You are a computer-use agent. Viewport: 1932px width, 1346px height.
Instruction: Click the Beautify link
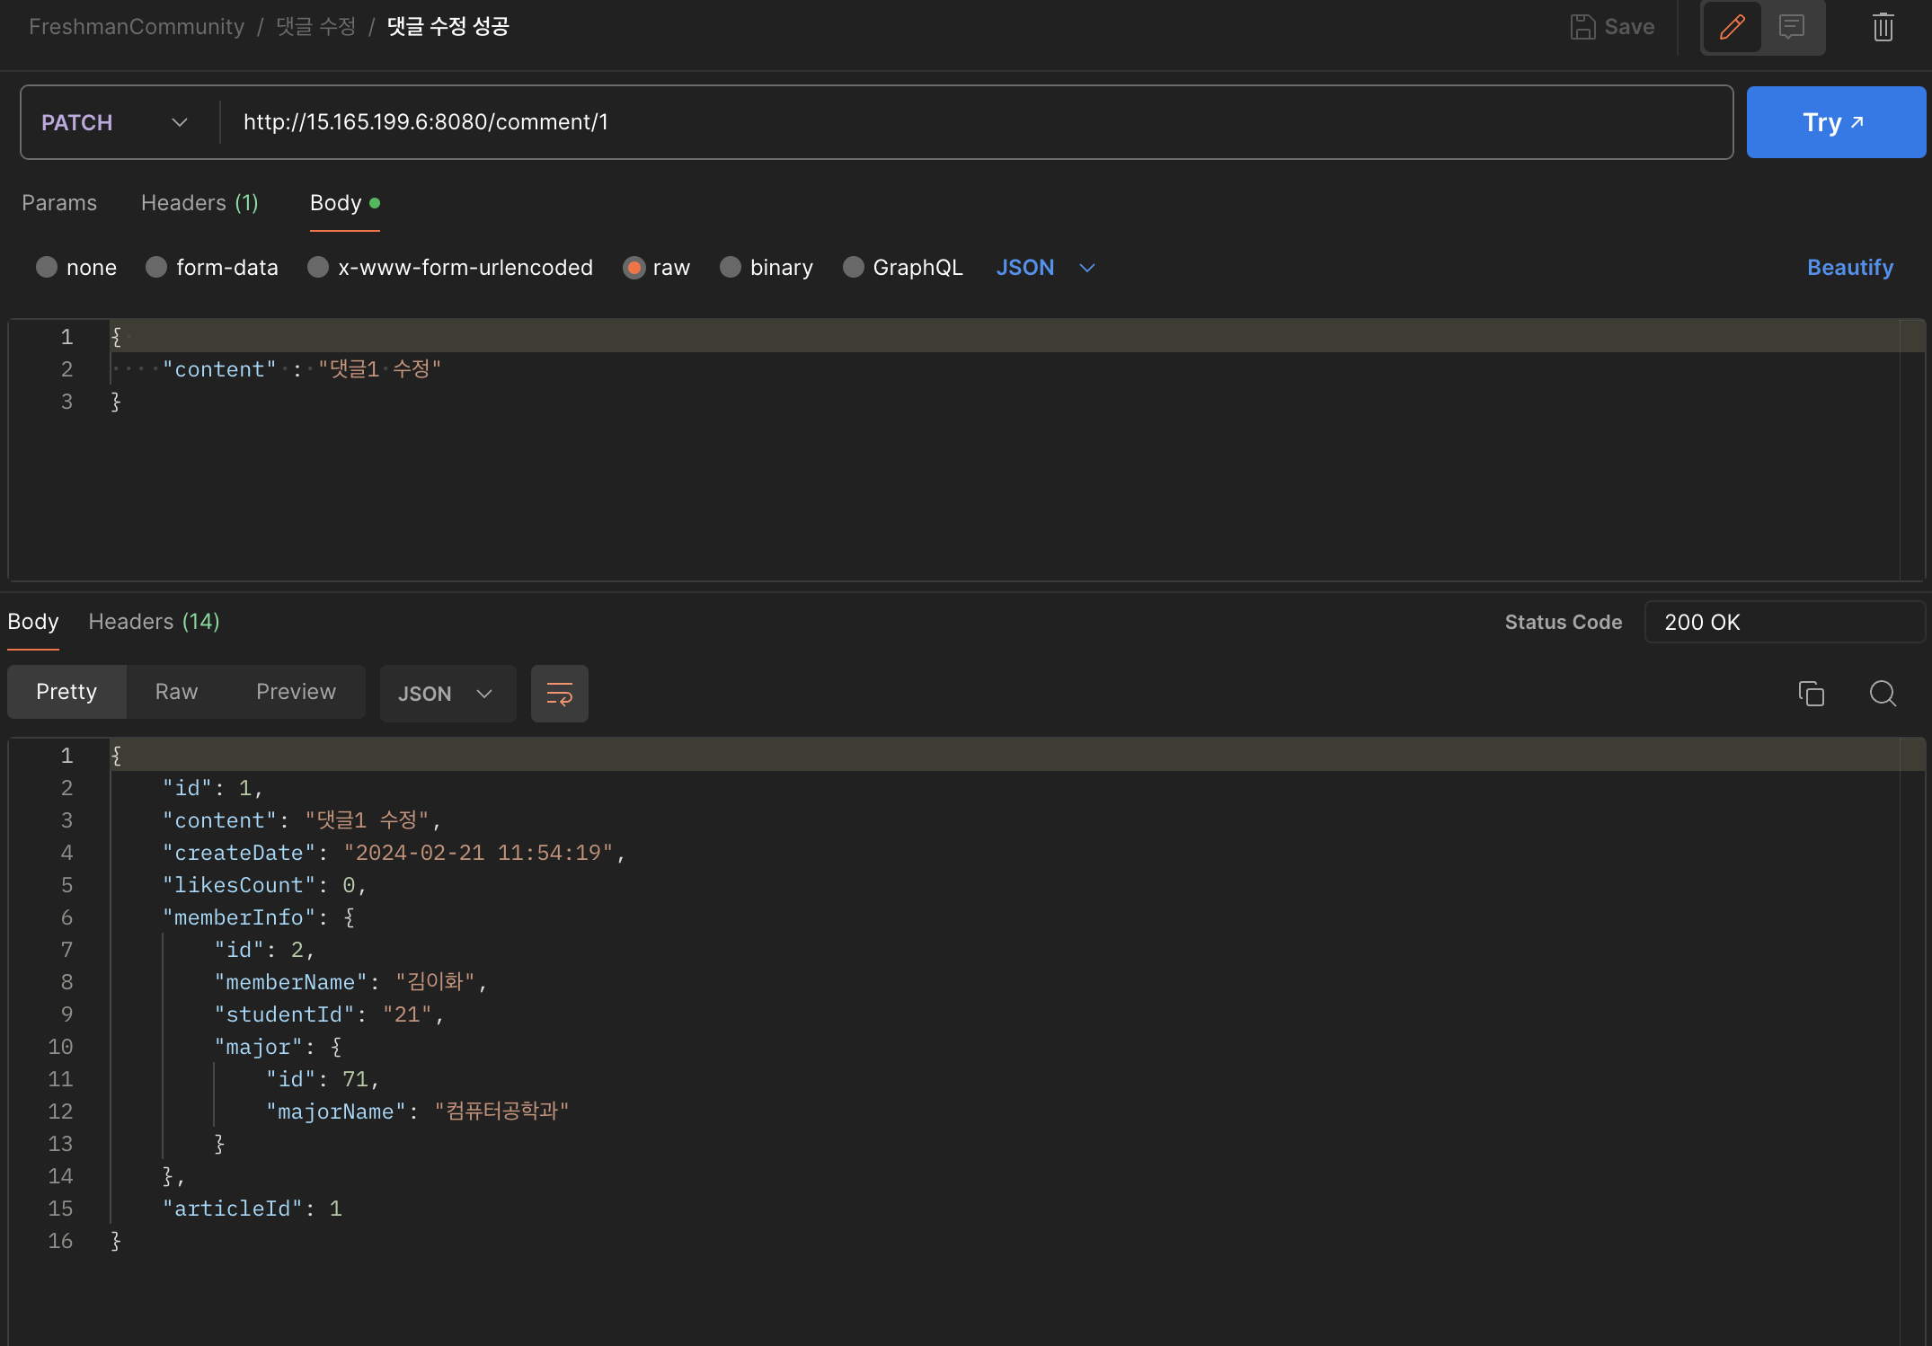1849,268
